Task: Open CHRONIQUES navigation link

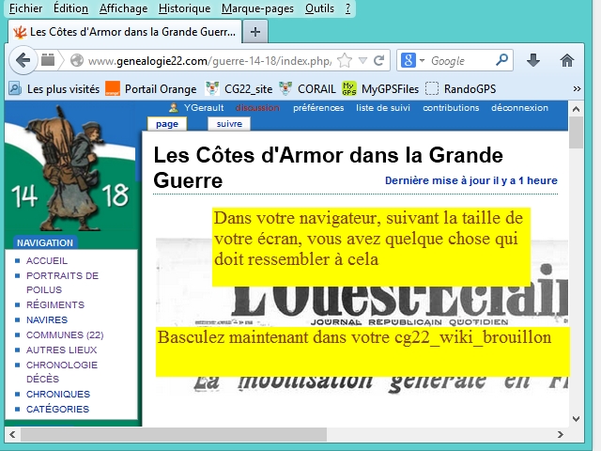Action: pyautogui.click(x=58, y=395)
